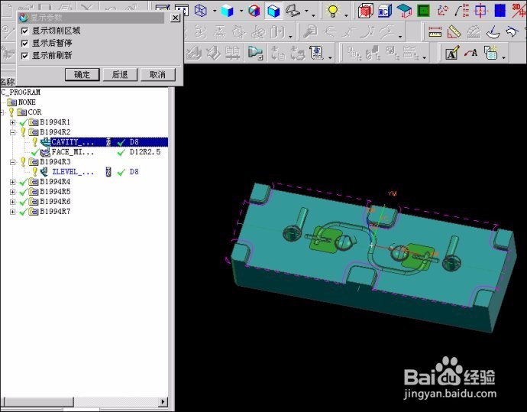This screenshot has height=412, width=527.
Task: Open dropdown arrow after sparkle sheets icon
Action: pyautogui.click(x=504, y=57)
